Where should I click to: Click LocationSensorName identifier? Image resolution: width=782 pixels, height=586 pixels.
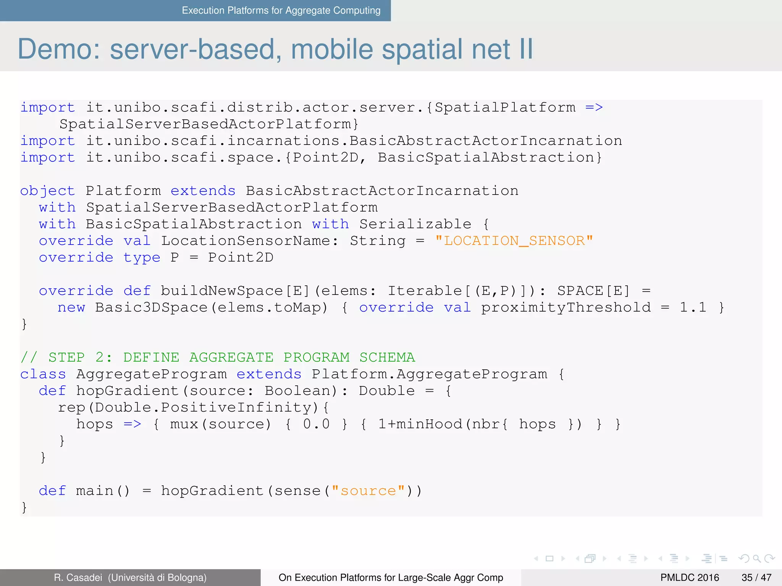pyautogui.click(x=246, y=241)
